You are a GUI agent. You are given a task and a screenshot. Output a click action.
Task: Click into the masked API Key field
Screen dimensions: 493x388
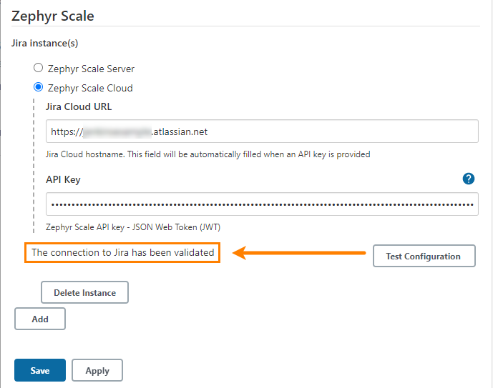[x=262, y=204]
